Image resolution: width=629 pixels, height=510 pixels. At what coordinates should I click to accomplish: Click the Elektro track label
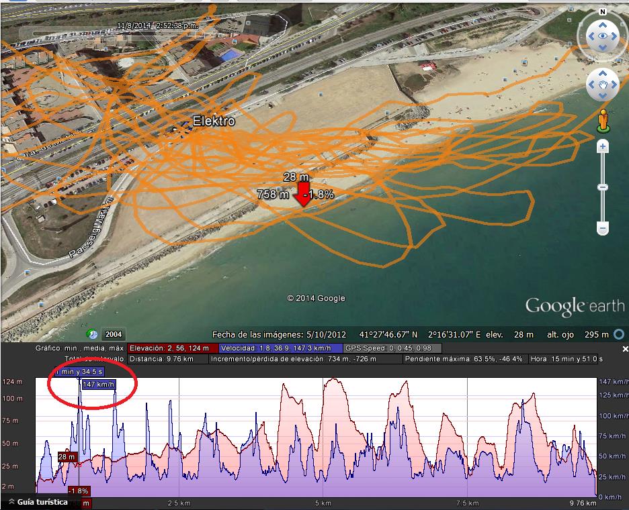point(214,121)
